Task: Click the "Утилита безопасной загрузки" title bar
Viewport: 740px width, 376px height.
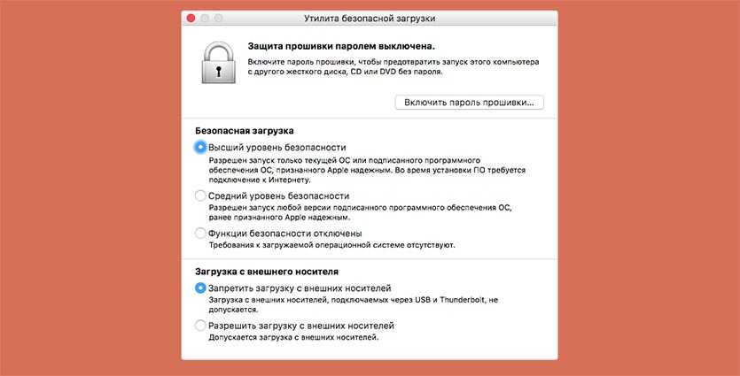Action: 370,18
